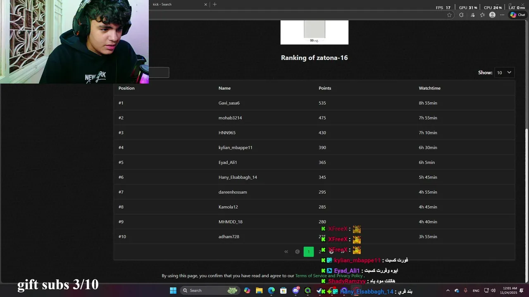Click the microphone tray icon
The image size is (529, 297).
(466, 290)
